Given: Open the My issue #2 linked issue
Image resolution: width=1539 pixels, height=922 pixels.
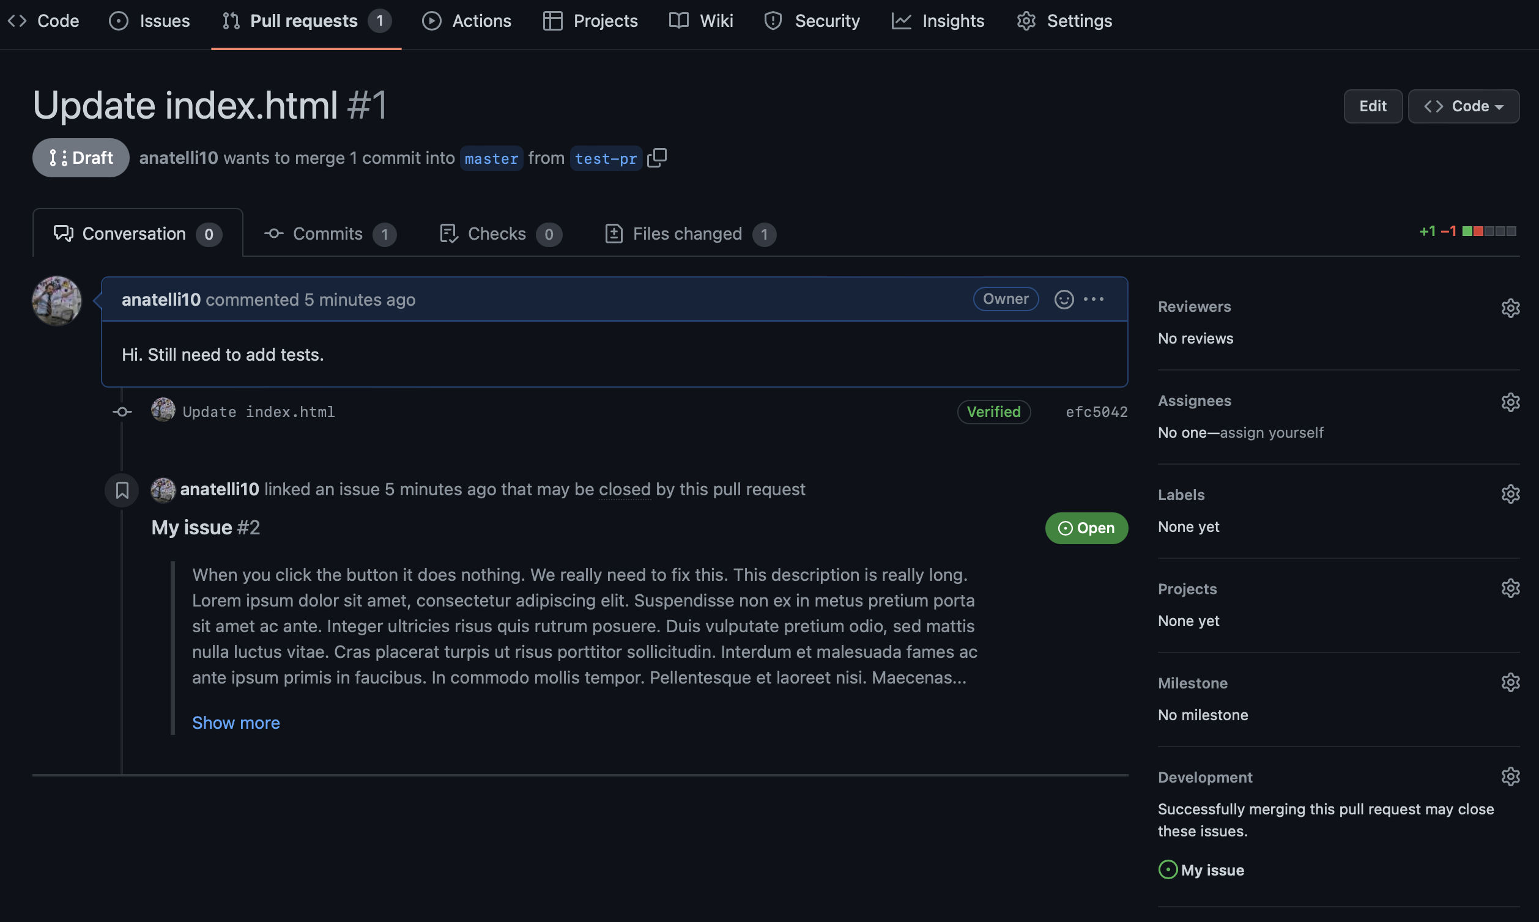Looking at the screenshot, I should point(191,528).
